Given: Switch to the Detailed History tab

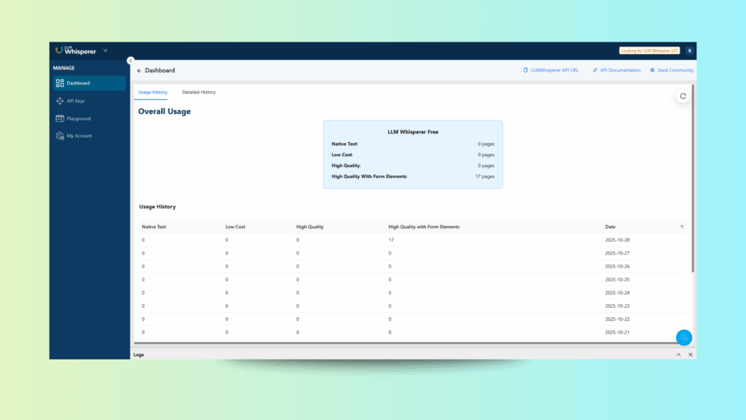Looking at the screenshot, I should point(199,93).
